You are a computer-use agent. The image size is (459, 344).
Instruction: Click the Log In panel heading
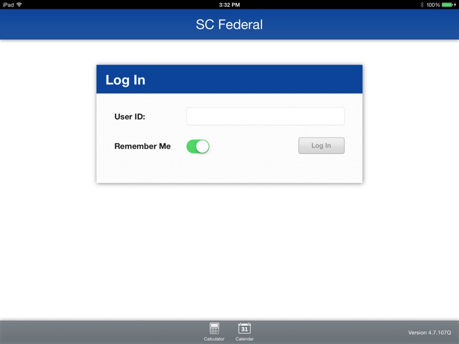point(125,80)
